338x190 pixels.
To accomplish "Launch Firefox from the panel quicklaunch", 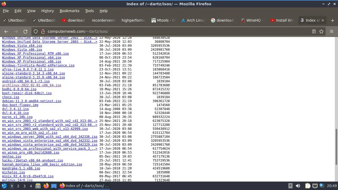I will click(46, 186).
